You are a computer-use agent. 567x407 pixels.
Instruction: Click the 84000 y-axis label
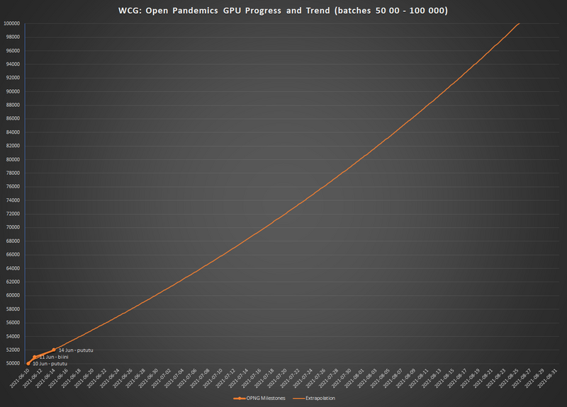(x=13, y=132)
